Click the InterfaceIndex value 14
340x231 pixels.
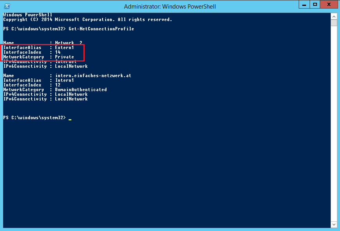pos(58,52)
